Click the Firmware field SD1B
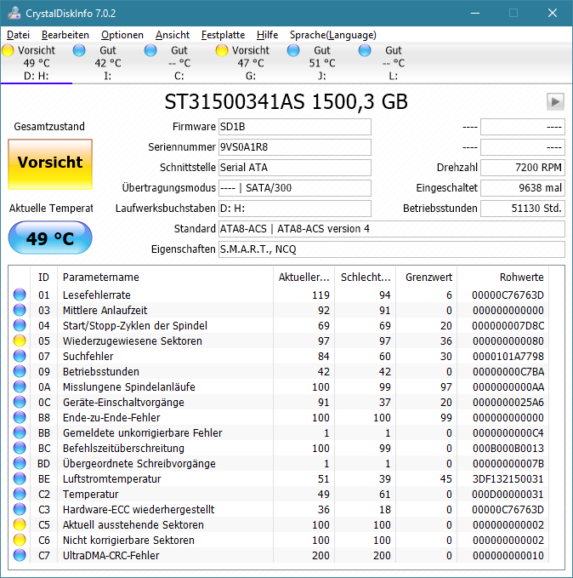 (x=295, y=127)
